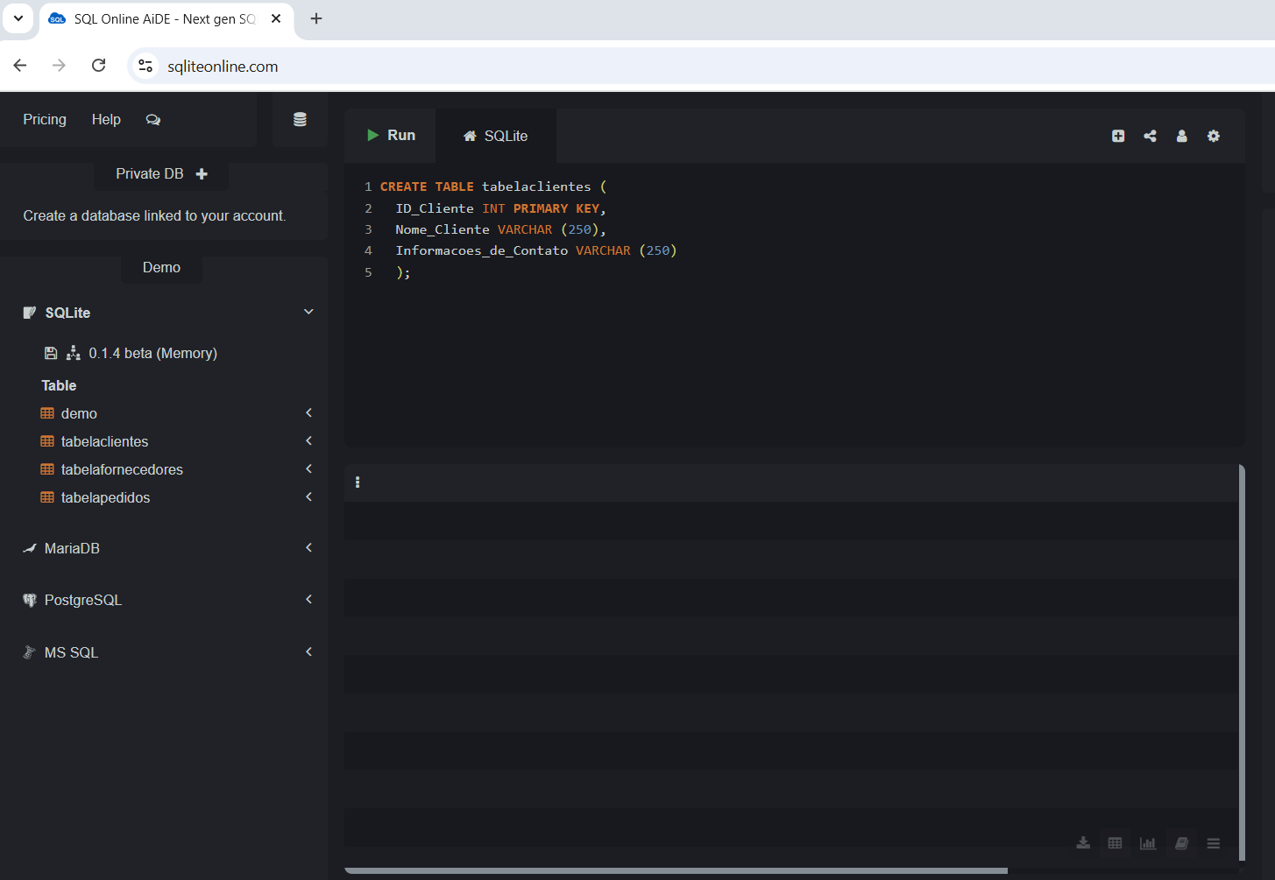View site information icon in address bar

tap(145, 66)
